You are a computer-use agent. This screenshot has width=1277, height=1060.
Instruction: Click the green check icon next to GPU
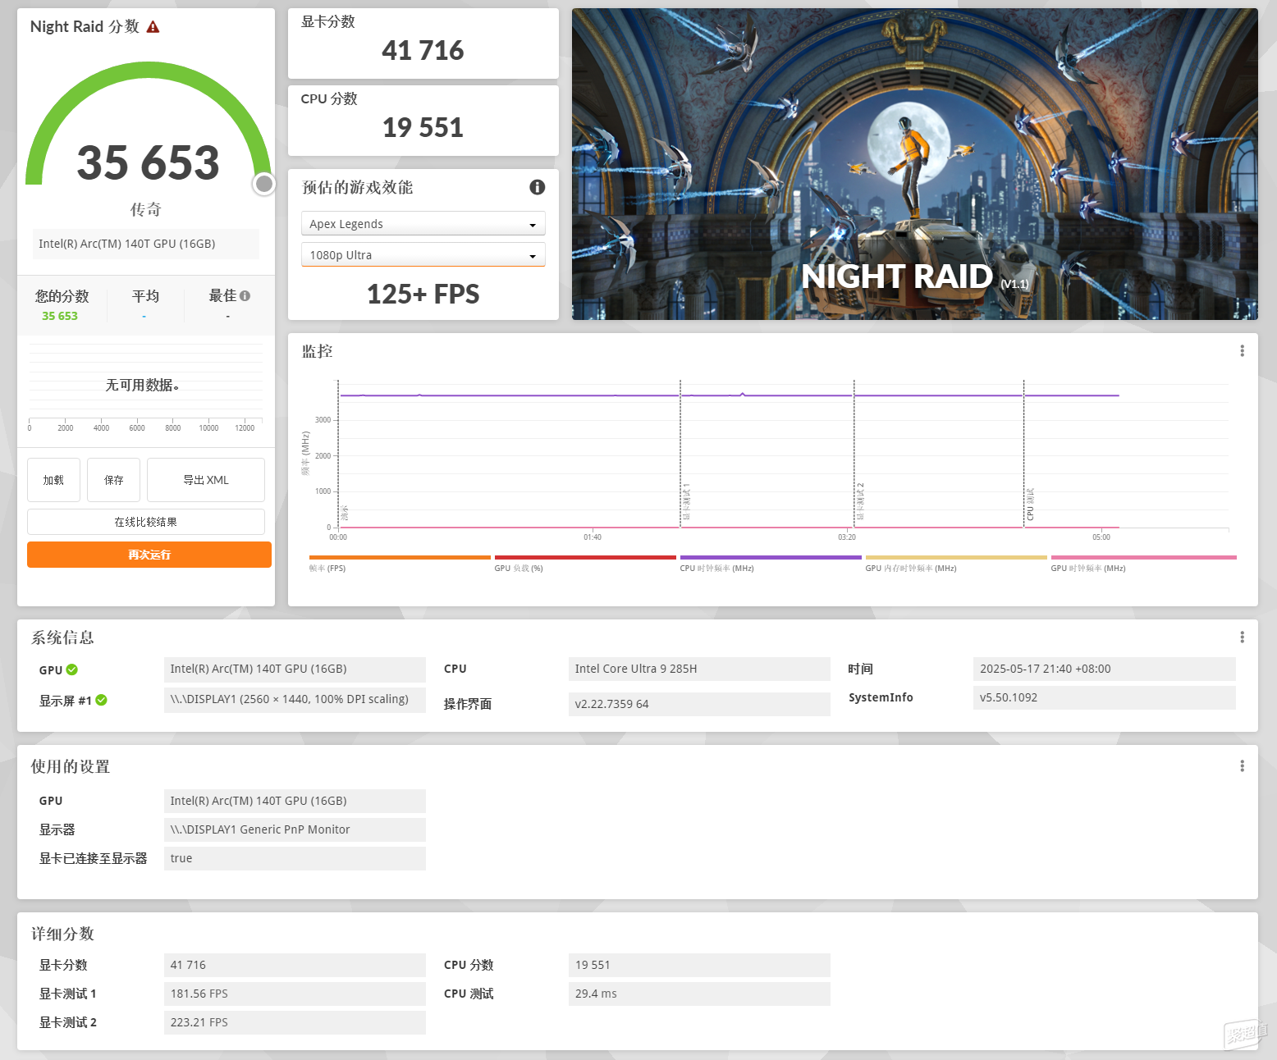point(72,669)
